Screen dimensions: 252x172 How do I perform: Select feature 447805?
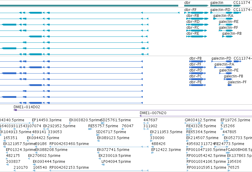tap(229, 132)
